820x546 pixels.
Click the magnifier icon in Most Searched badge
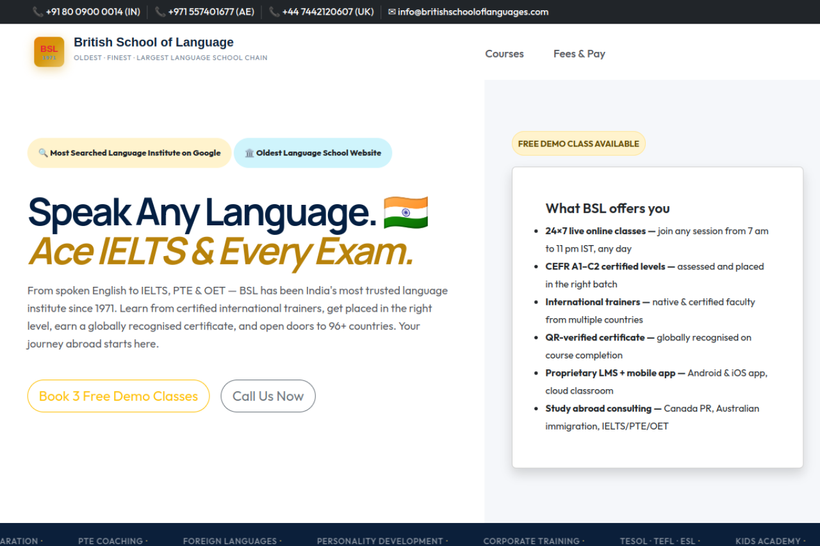pyautogui.click(x=43, y=153)
